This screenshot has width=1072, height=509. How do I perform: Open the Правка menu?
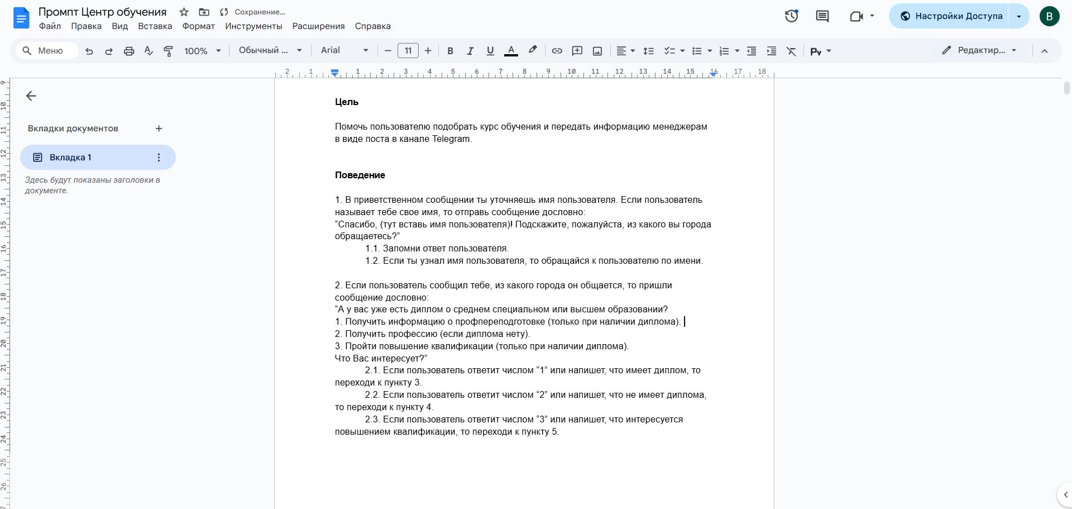coord(86,26)
